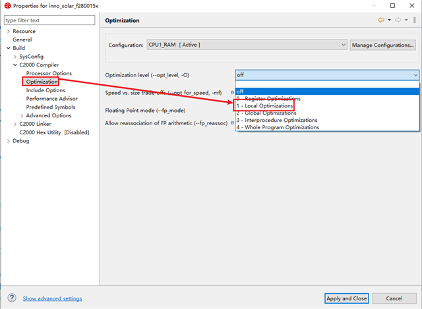Select Predefined Symbols tree item
422x309 pixels.
point(51,107)
